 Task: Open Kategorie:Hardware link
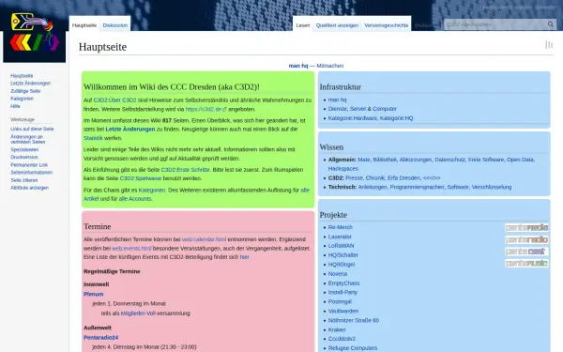coord(353,118)
